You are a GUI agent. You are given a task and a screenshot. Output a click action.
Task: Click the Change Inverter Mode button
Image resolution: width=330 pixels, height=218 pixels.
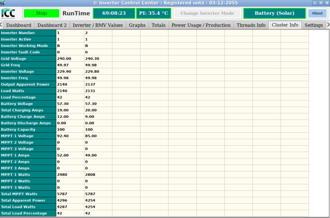click(207, 13)
